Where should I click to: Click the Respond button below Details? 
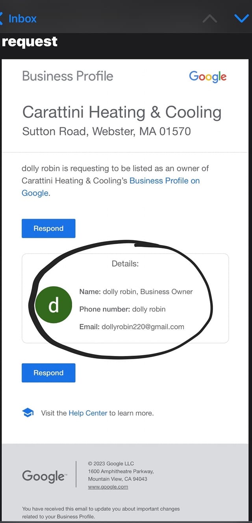(48, 373)
